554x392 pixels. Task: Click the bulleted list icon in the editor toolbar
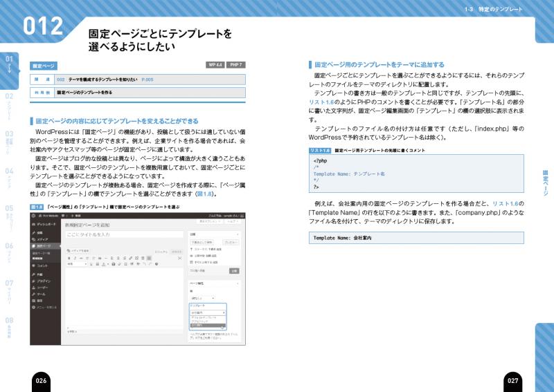(87, 259)
